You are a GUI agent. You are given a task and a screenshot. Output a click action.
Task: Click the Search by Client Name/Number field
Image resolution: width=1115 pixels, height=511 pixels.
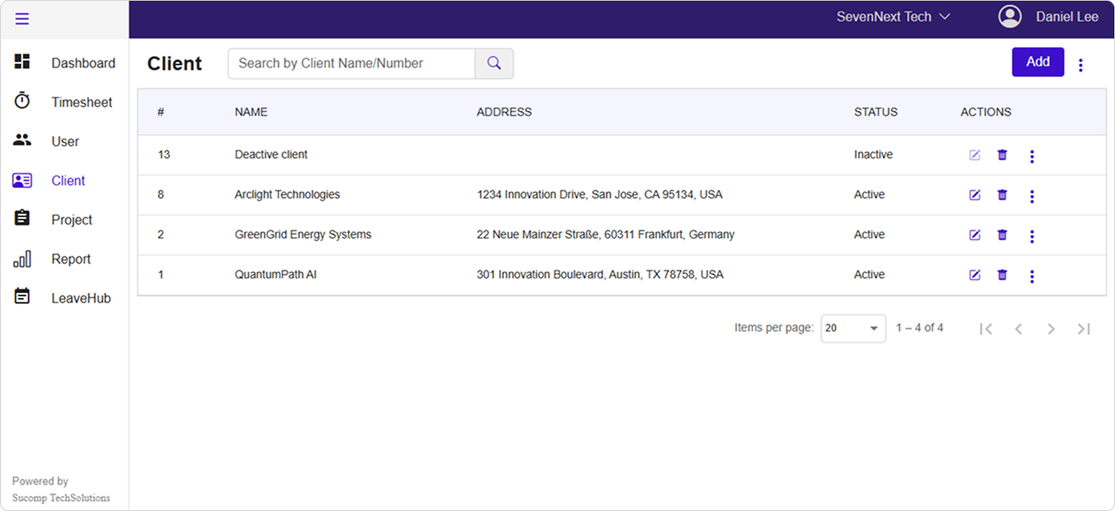click(x=351, y=64)
